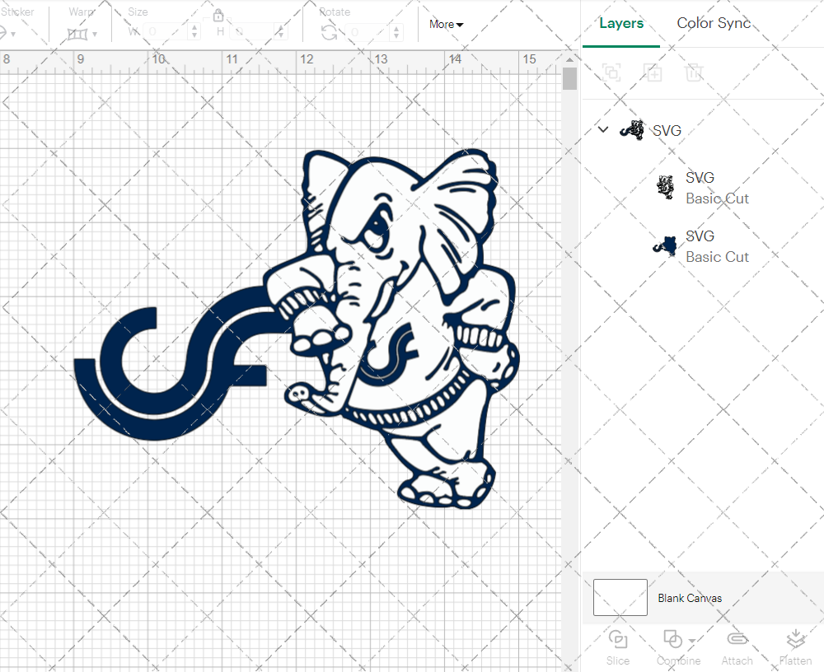This screenshot has width=824, height=672.
Task: Open the More dropdown menu
Action: click(x=446, y=24)
